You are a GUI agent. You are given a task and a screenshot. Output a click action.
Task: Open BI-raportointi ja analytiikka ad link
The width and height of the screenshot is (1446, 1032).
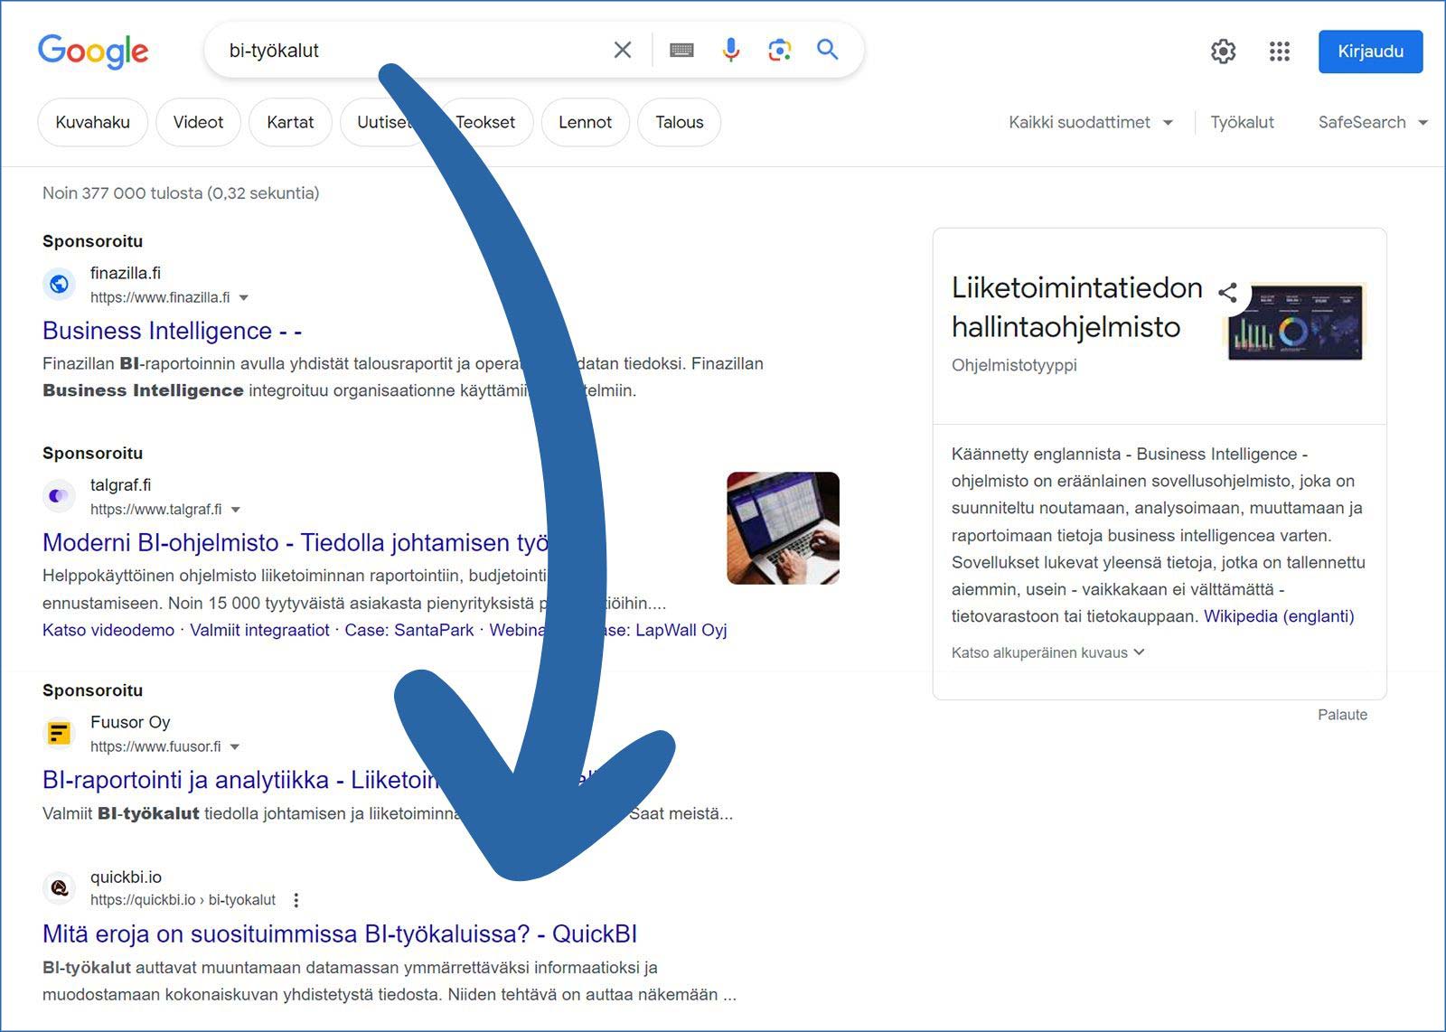pos(241,779)
